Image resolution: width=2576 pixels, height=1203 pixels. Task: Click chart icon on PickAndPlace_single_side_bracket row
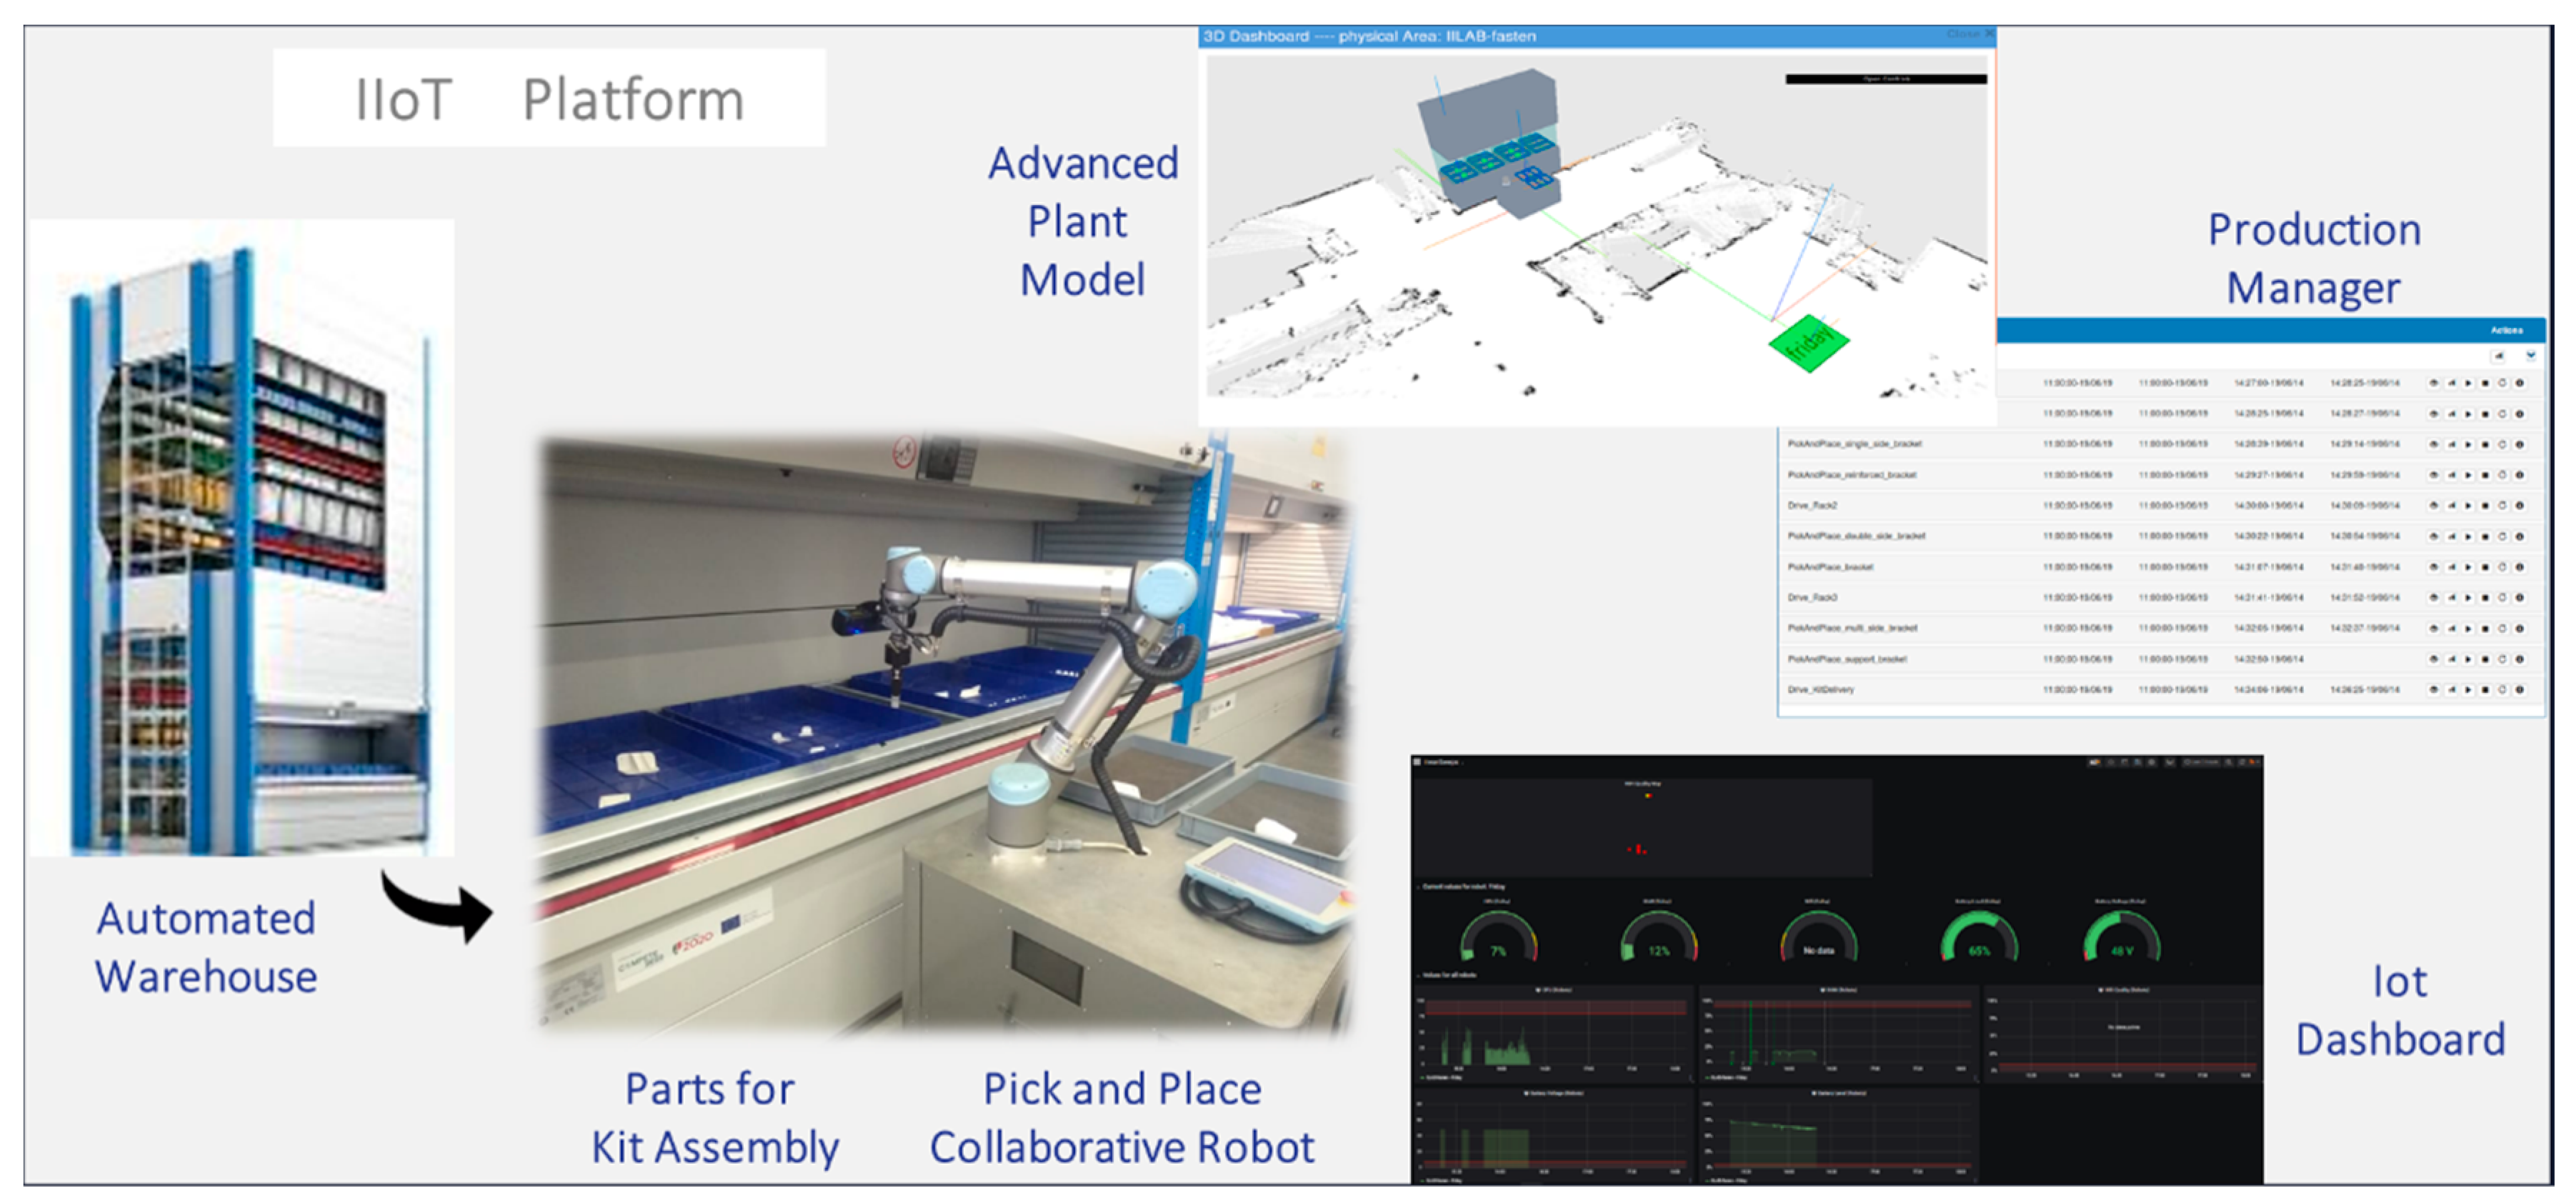click(2451, 444)
